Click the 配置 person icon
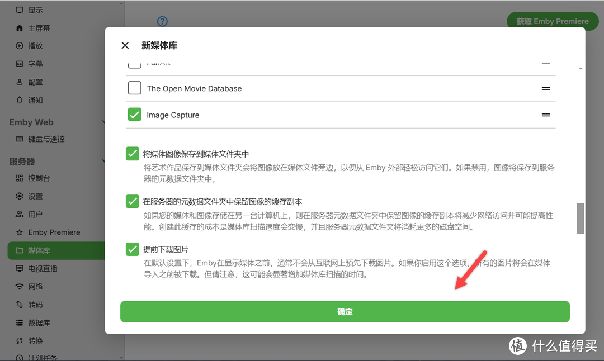Viewport: 604px width, 361px height. point(19,82)
